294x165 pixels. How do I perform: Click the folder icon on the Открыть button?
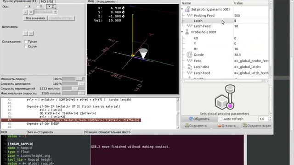coord(220,126)
